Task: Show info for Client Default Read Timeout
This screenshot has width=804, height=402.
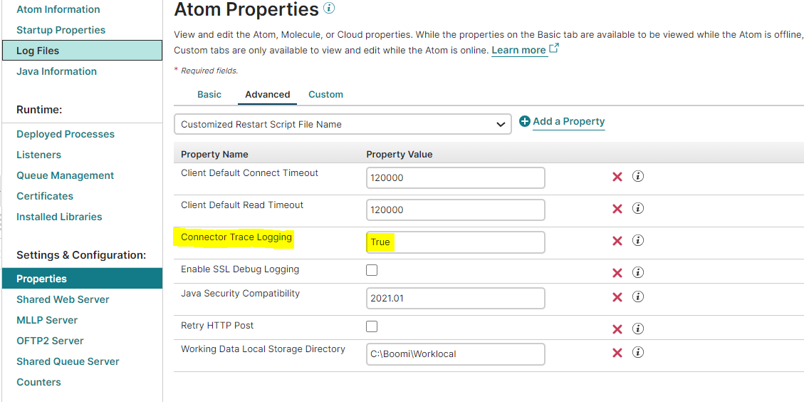Action: tap(638, 209)
